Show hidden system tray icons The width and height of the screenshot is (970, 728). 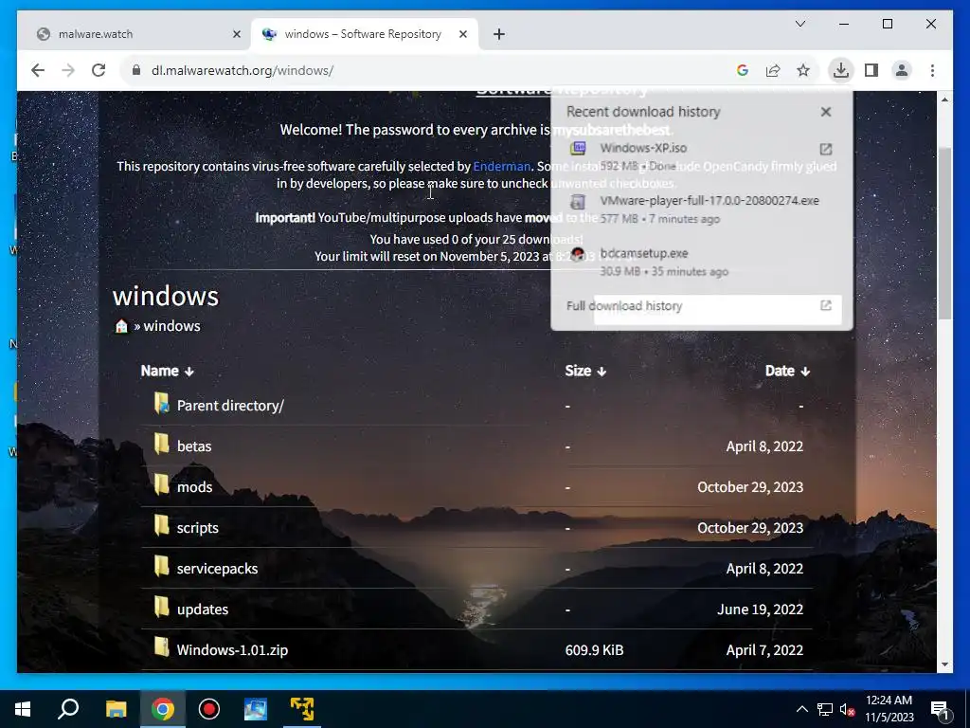[x=801, y=709]
